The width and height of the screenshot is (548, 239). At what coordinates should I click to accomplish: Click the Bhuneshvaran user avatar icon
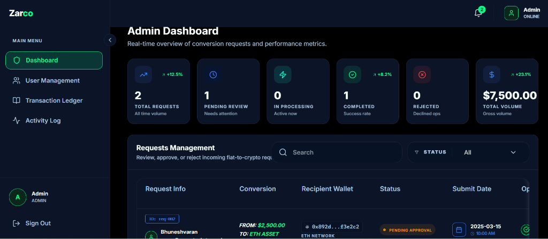coord(151,236)
